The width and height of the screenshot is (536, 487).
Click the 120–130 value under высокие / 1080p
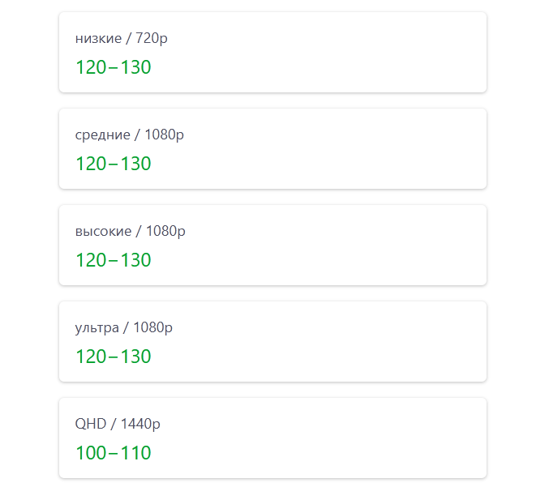114,260
